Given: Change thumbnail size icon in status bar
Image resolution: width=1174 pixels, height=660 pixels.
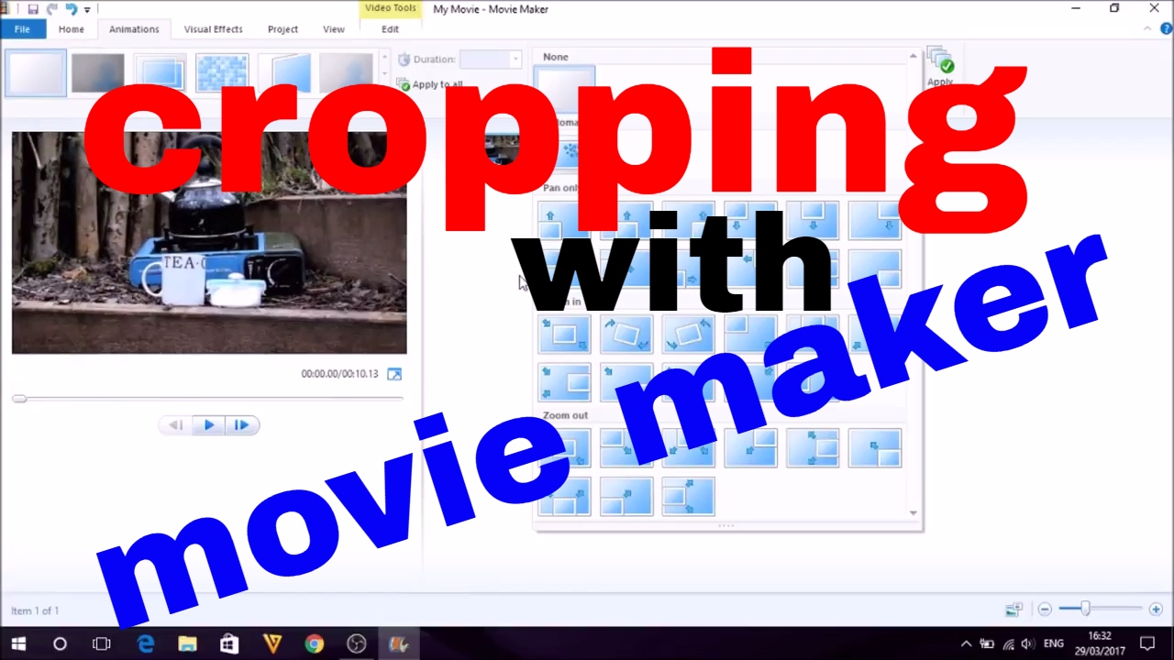Looking at the screenshot, I should tap(1013, 610).
